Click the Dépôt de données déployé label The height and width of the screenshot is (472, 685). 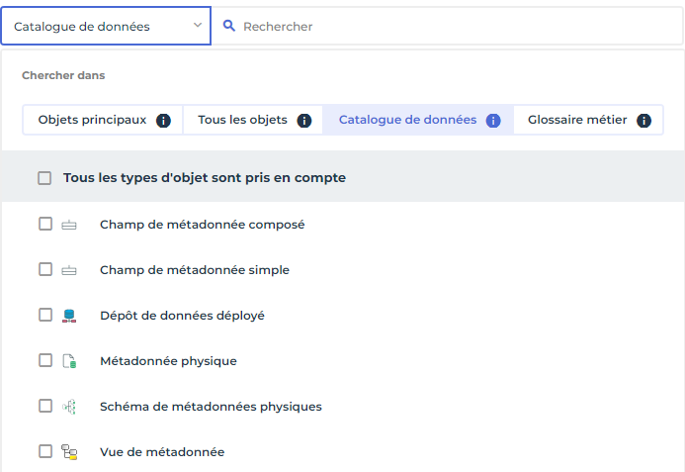(x=182, y=316)
